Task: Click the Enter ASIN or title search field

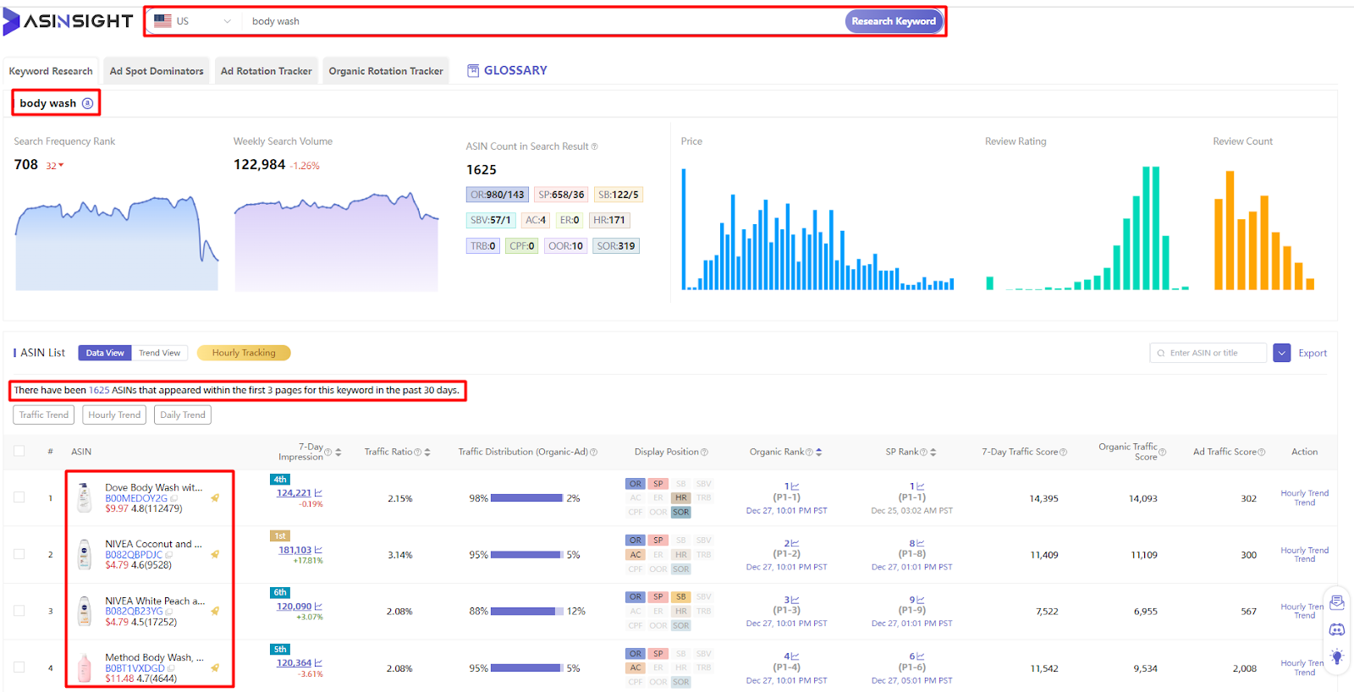Action: (1208, 353)
